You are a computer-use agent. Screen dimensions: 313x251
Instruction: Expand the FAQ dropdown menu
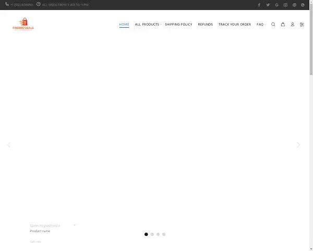tap(260, 25)
